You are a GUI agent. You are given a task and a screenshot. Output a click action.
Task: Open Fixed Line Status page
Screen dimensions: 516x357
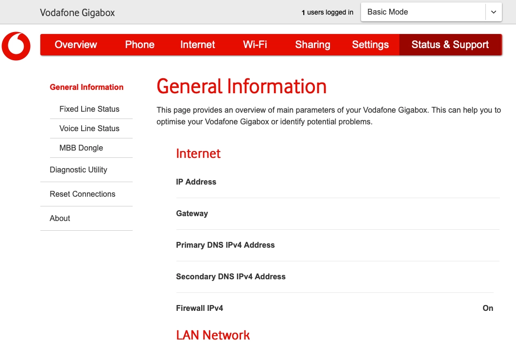click(89, 109)
